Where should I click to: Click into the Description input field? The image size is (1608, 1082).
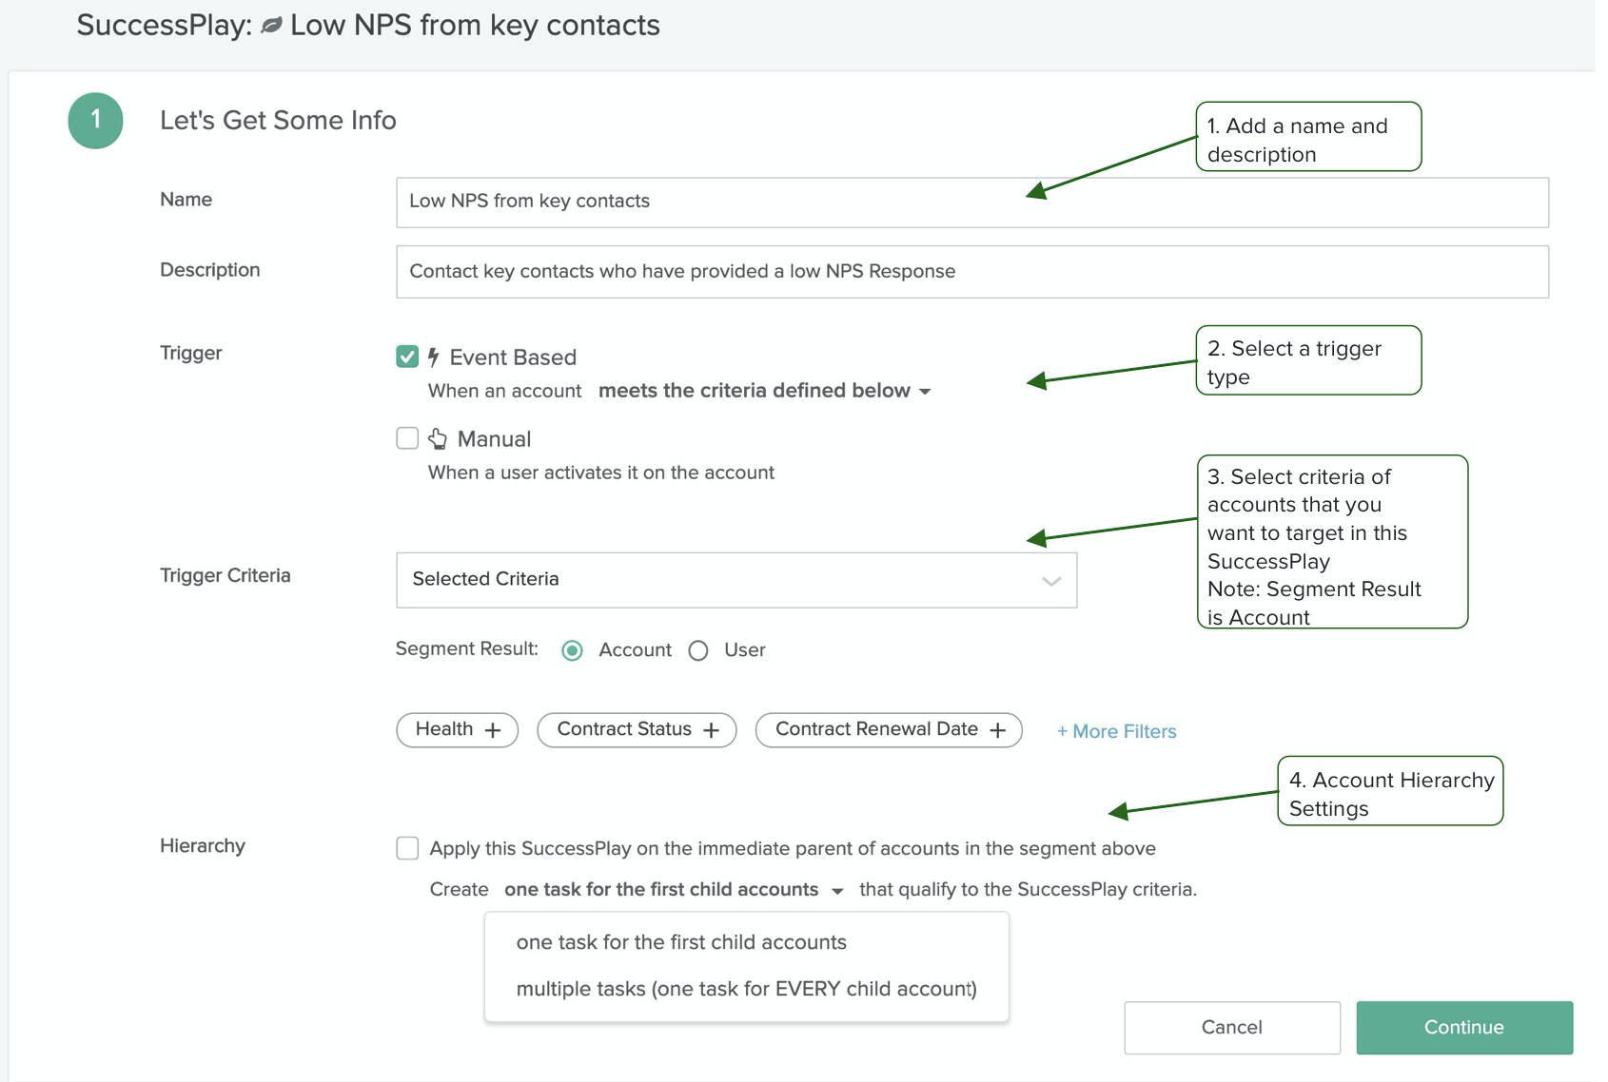point(972,272)
